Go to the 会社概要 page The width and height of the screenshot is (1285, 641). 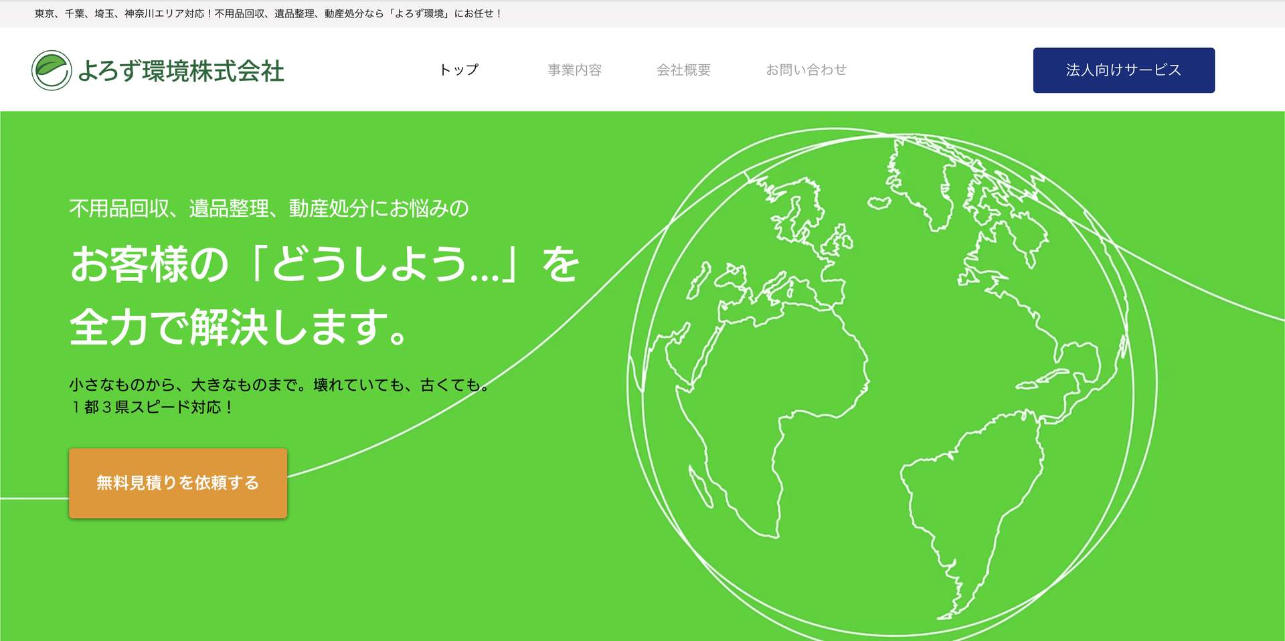[683, 70]
